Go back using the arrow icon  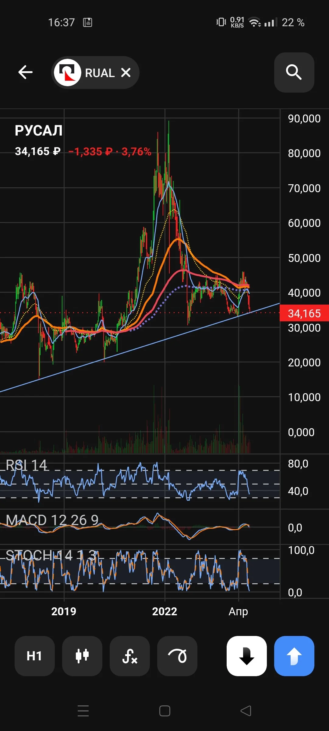[x=26, y=72]
